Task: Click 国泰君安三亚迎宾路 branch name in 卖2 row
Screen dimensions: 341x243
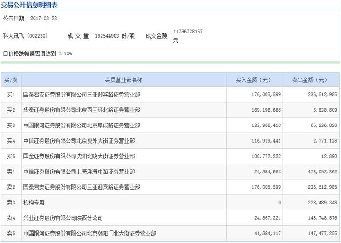Action: pyautogui.click(x=82, y=187)
